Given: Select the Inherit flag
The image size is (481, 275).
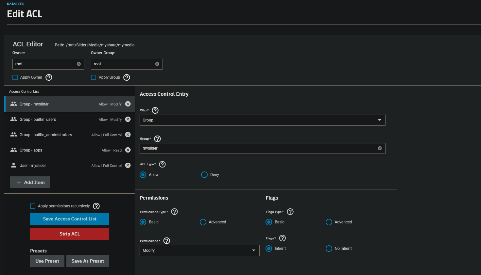Looking at the screenshot, I should pyautogui.click(x=269, y=249).
